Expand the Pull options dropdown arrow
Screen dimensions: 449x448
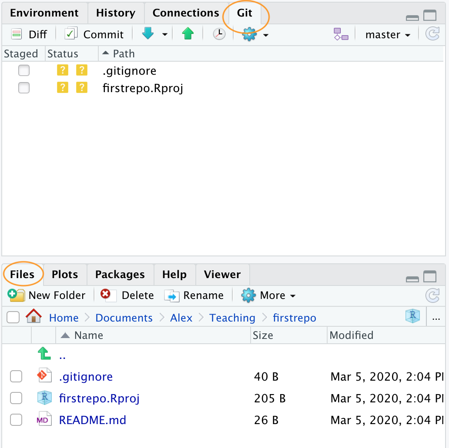click(x=165, y=35)
